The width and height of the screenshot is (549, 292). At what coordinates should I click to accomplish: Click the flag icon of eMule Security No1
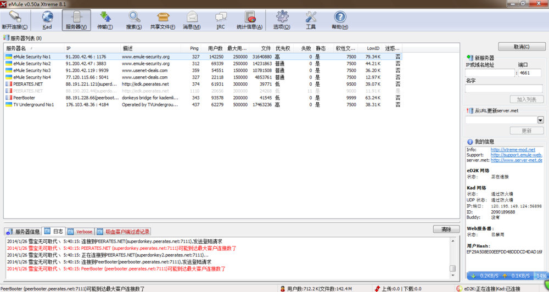pyautogui.click(x=9, y=57)
